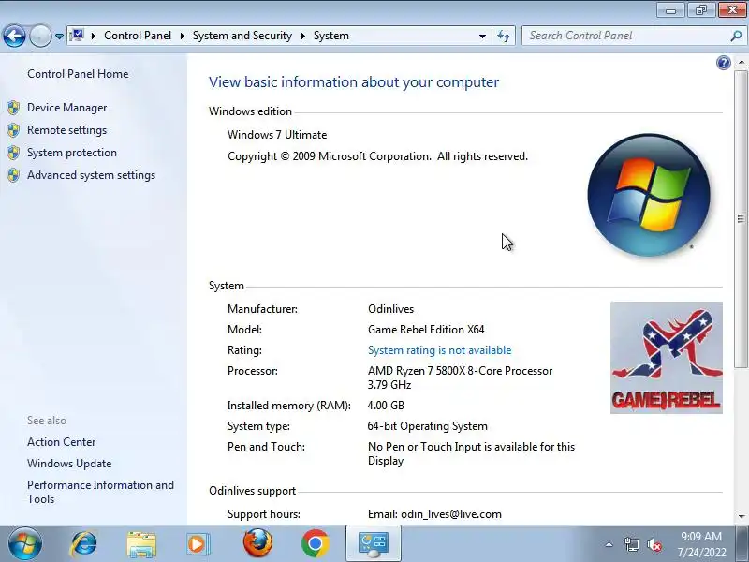This screenshot has height=562, width=749.
Task: Click the '64-bit Operating System' value
Action: pos(428,426)
